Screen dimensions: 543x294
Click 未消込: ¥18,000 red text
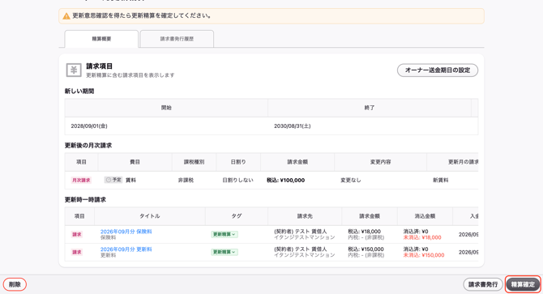point(422,237)
